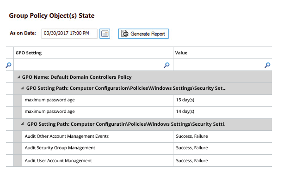The width and height of the screenshot is (283, 176).
Task: Select maximum password age 15 day(s) row
Action: click(x=142, y=101)
